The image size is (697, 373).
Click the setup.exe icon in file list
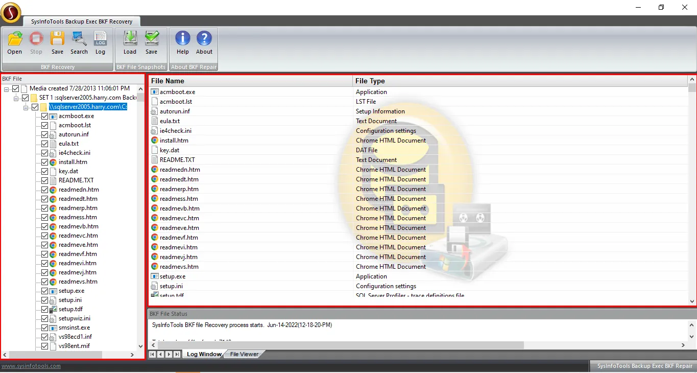[155, 276]
